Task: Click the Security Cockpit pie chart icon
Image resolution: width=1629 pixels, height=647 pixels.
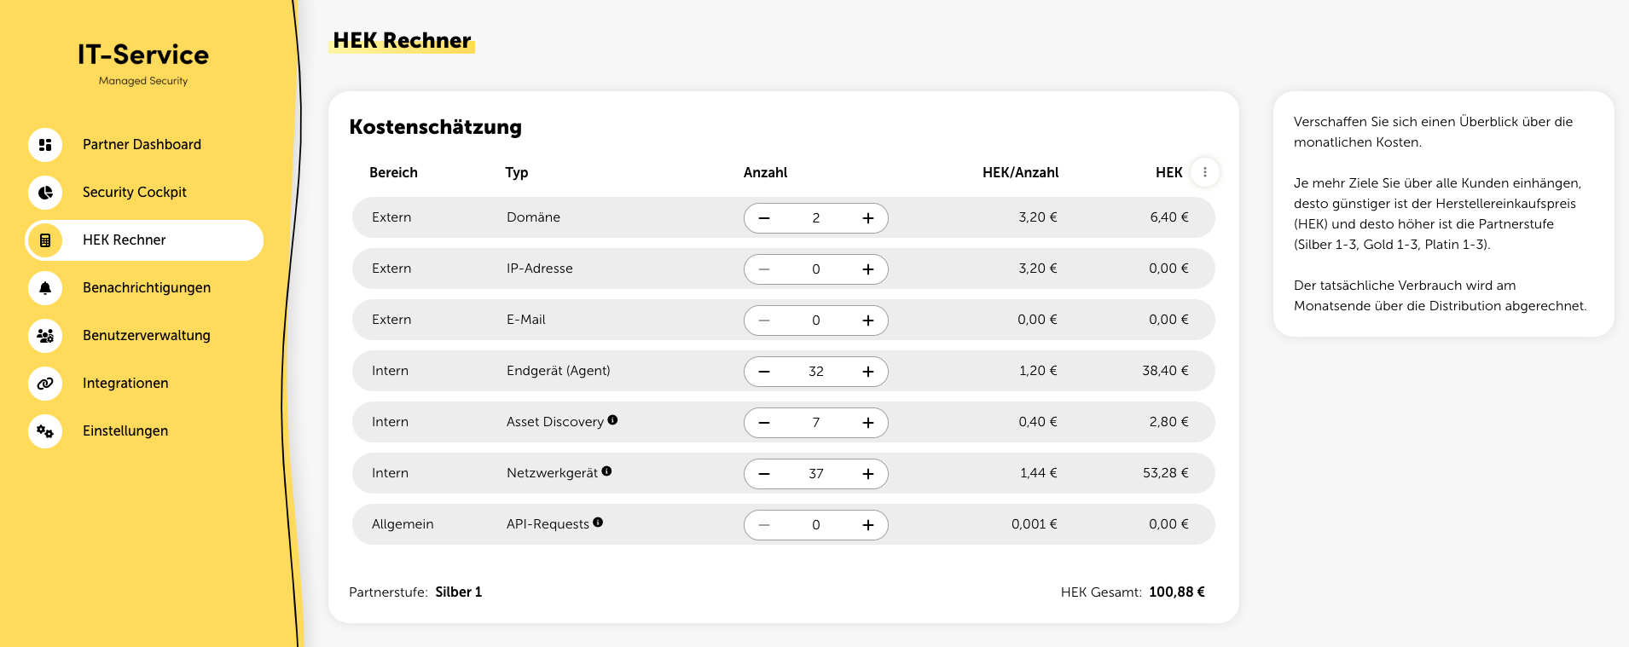Action: click(45, 193)
